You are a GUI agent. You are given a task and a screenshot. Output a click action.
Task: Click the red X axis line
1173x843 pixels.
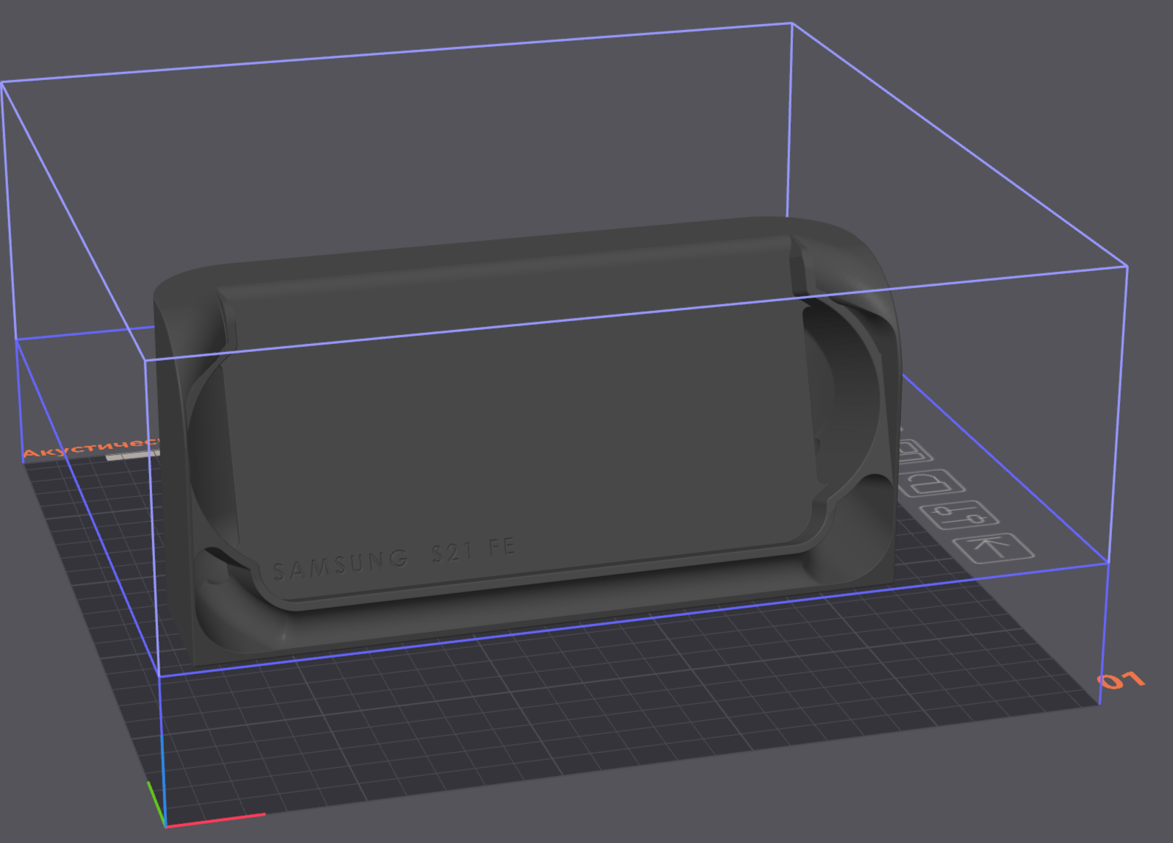pos(215,819)
